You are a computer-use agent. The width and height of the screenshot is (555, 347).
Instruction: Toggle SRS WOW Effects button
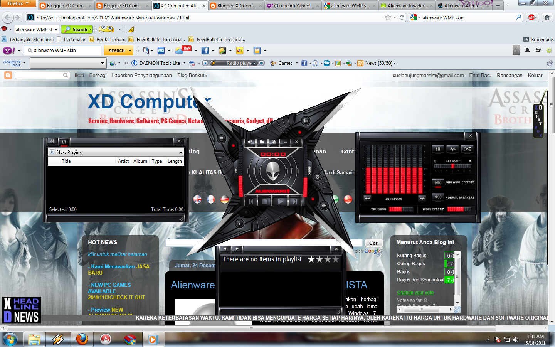438,182
